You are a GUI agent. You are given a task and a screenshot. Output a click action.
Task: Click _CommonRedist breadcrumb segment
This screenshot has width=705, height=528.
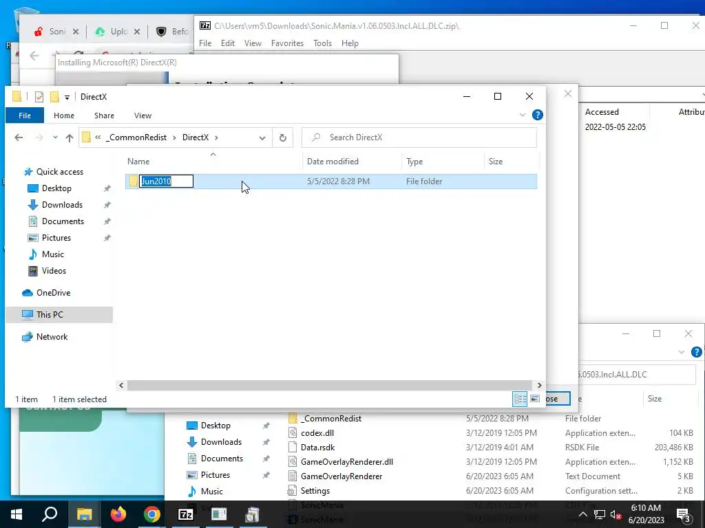click(x=136, y=137)
